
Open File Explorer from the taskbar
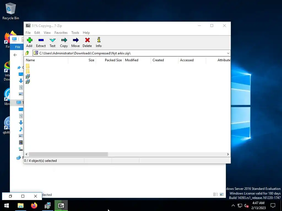pos(20,206)
